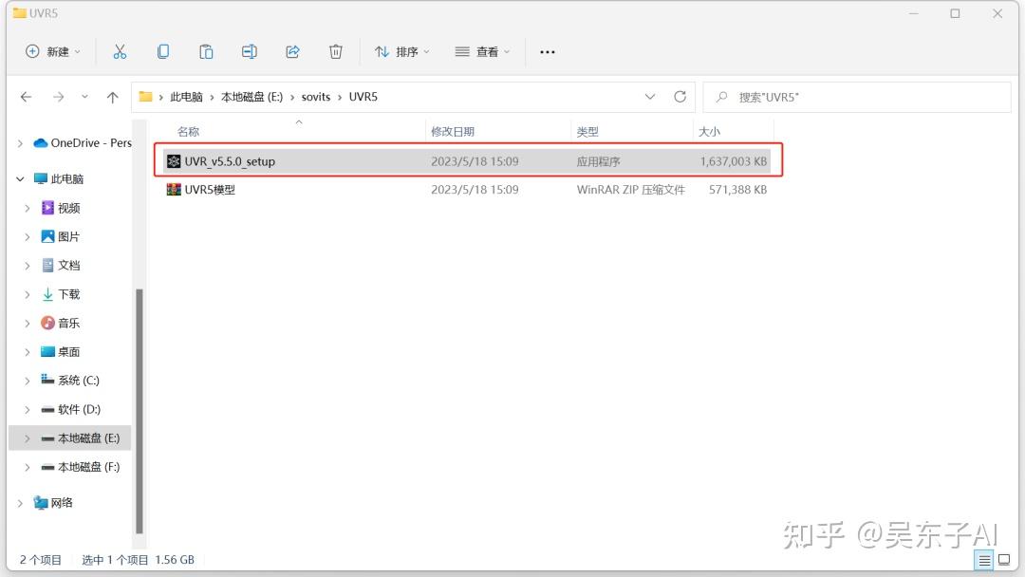Click the 571,388 KB size cell

(x=738, y=190)
